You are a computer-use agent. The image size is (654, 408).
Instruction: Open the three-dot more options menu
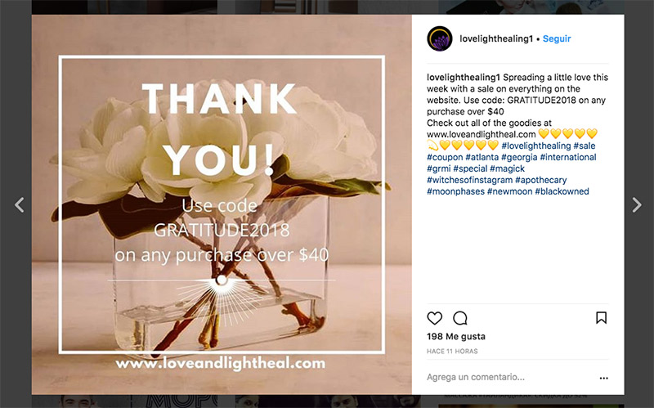tap(603, 378)
